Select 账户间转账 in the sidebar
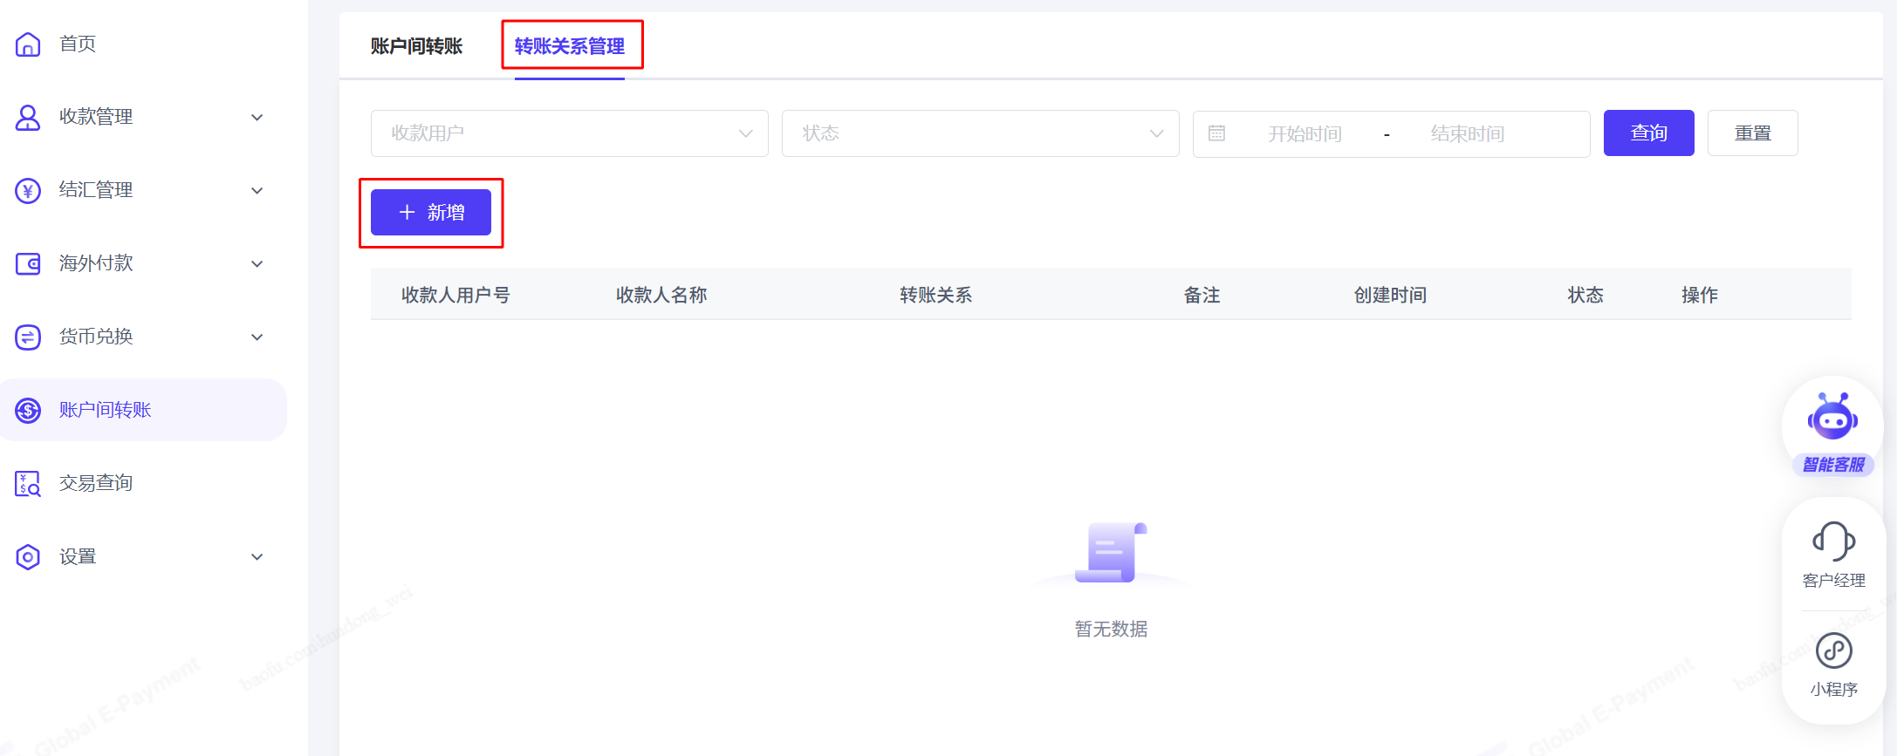1897x756 pixels. click(105, 410)
